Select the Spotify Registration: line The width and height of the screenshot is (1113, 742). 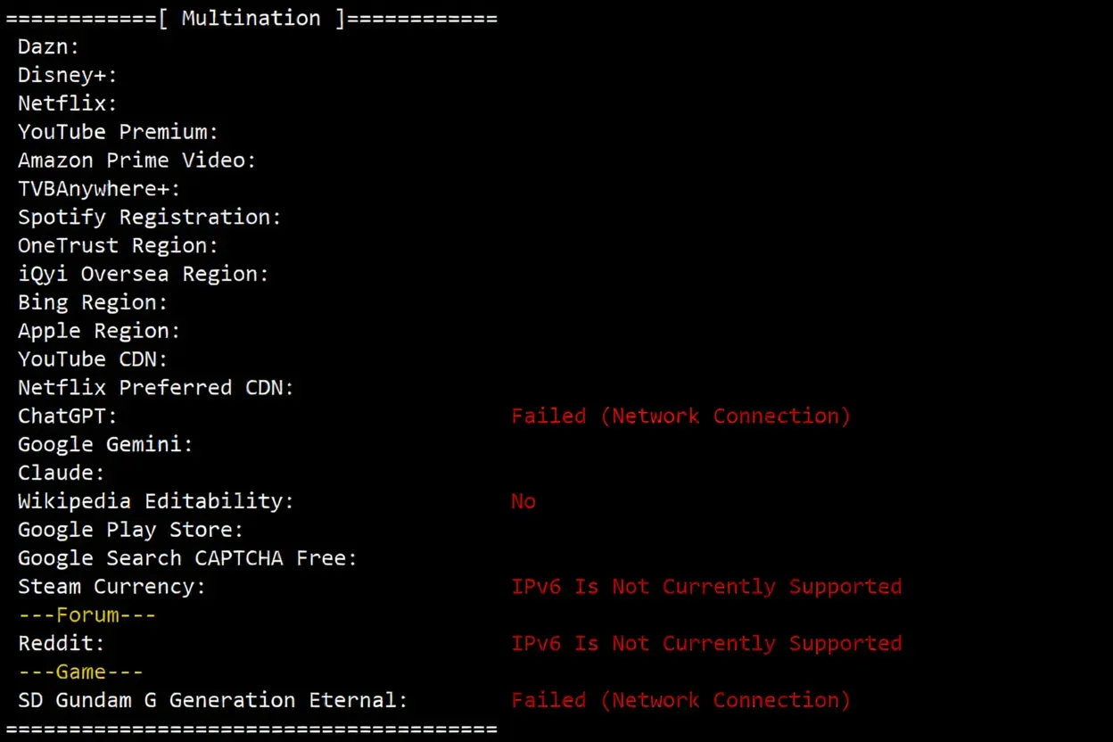[149, 218]
